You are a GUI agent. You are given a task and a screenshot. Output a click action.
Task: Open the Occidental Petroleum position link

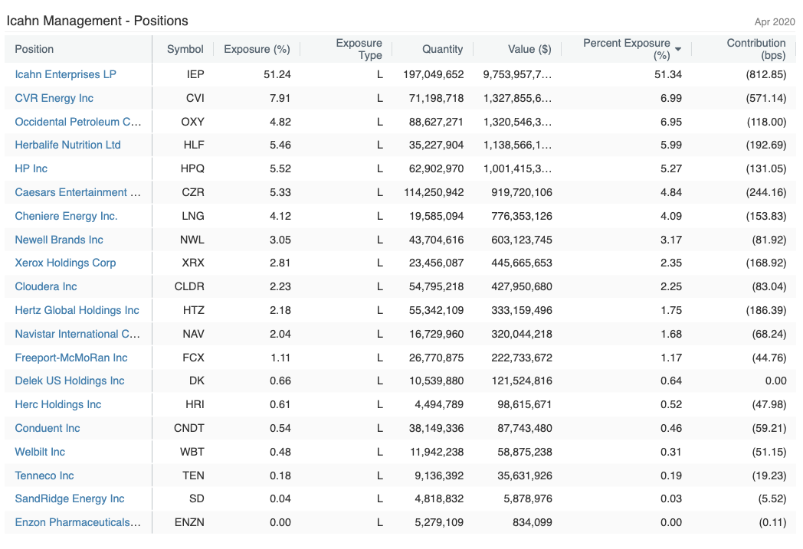tap(78, 122)
